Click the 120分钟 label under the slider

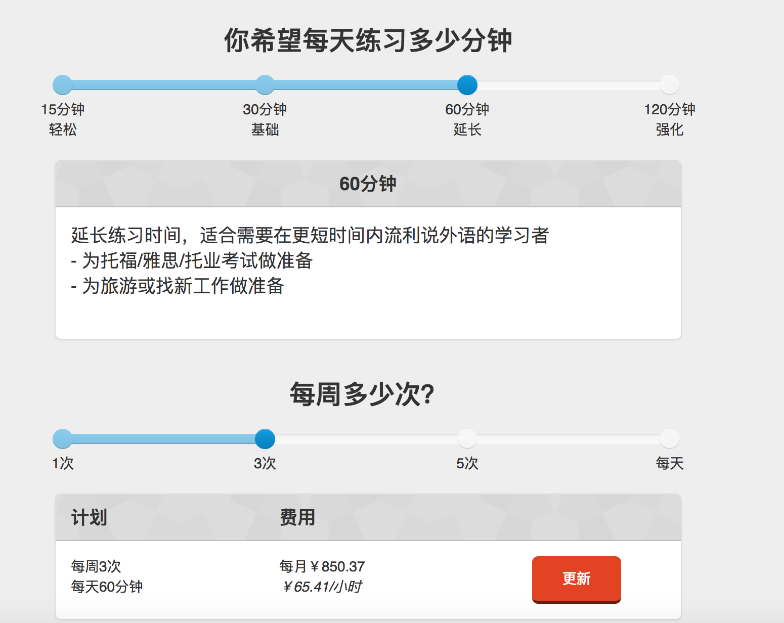click(669, 109)
